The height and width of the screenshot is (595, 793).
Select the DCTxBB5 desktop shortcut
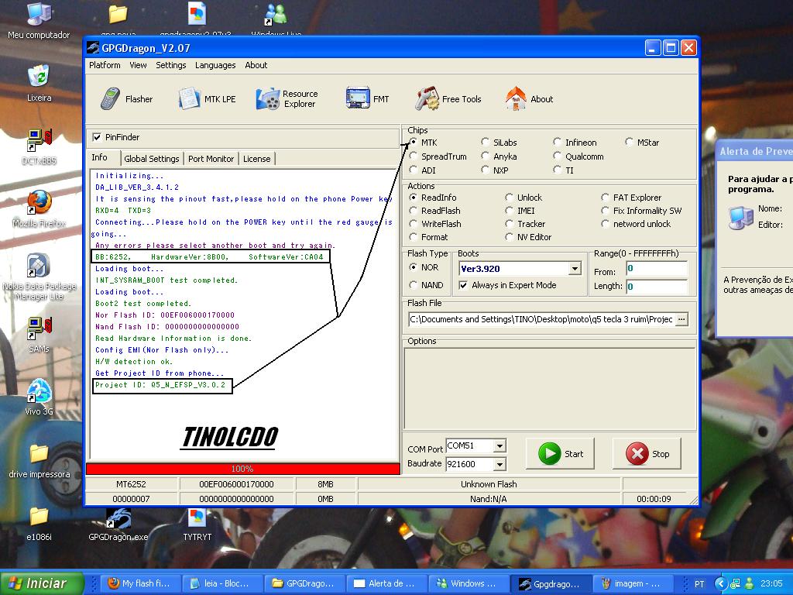39,147
